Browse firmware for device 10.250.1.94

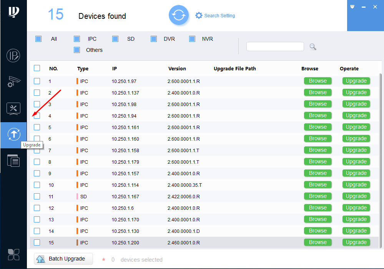(x=318, y=115)
